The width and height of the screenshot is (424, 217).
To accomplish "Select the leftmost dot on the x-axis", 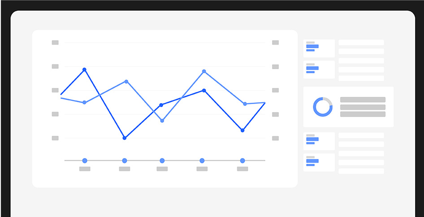I will 85,160.
